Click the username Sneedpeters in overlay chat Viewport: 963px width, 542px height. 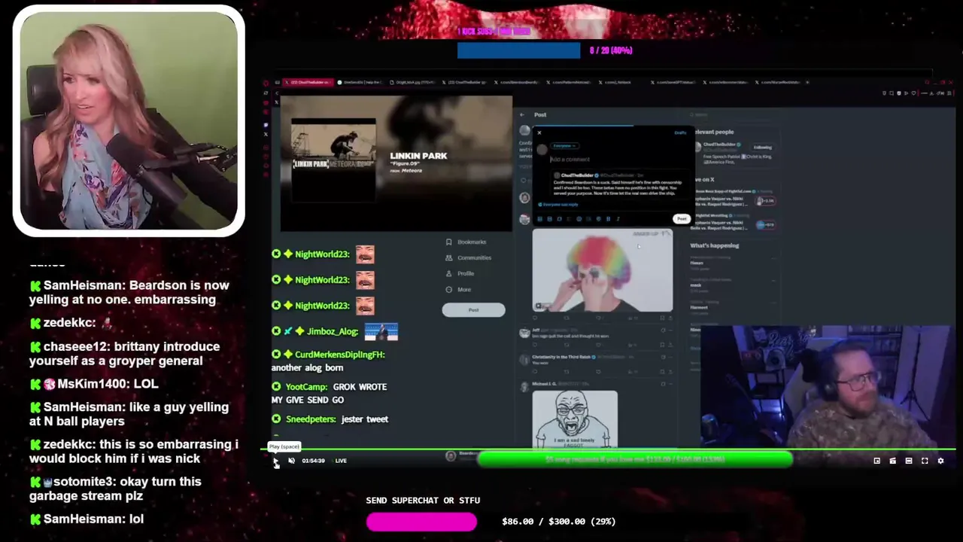pos(311,419)
